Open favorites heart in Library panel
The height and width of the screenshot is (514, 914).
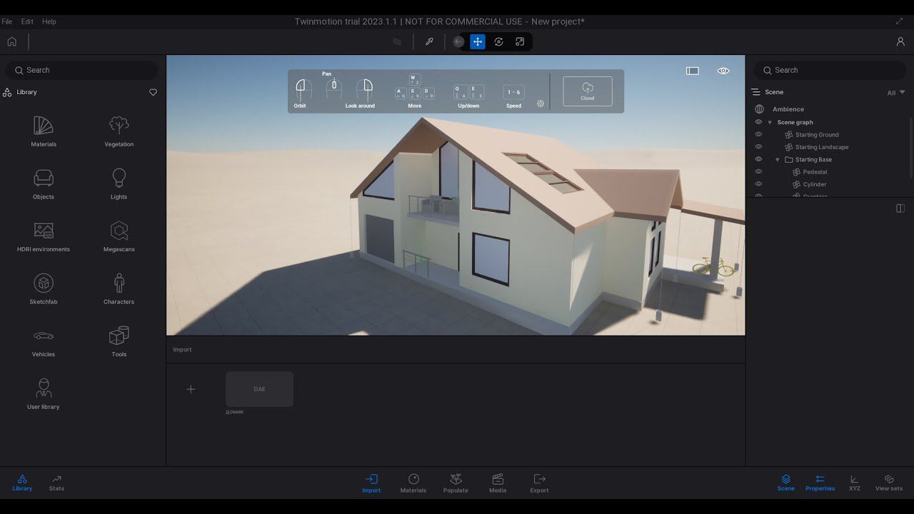(153, 92)
